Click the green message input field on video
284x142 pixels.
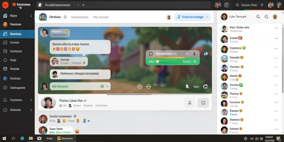(80, 86)
